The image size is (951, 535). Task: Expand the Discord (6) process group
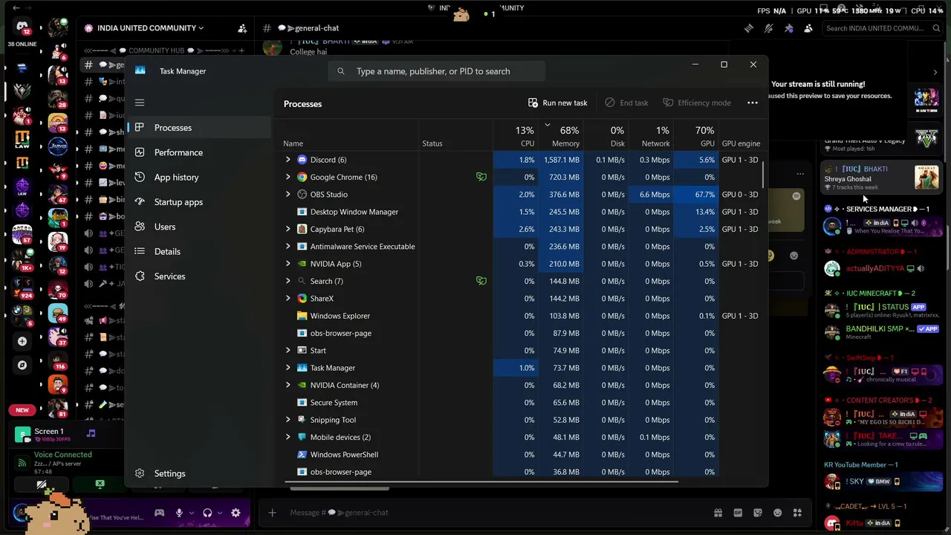[x=288, y=160]
